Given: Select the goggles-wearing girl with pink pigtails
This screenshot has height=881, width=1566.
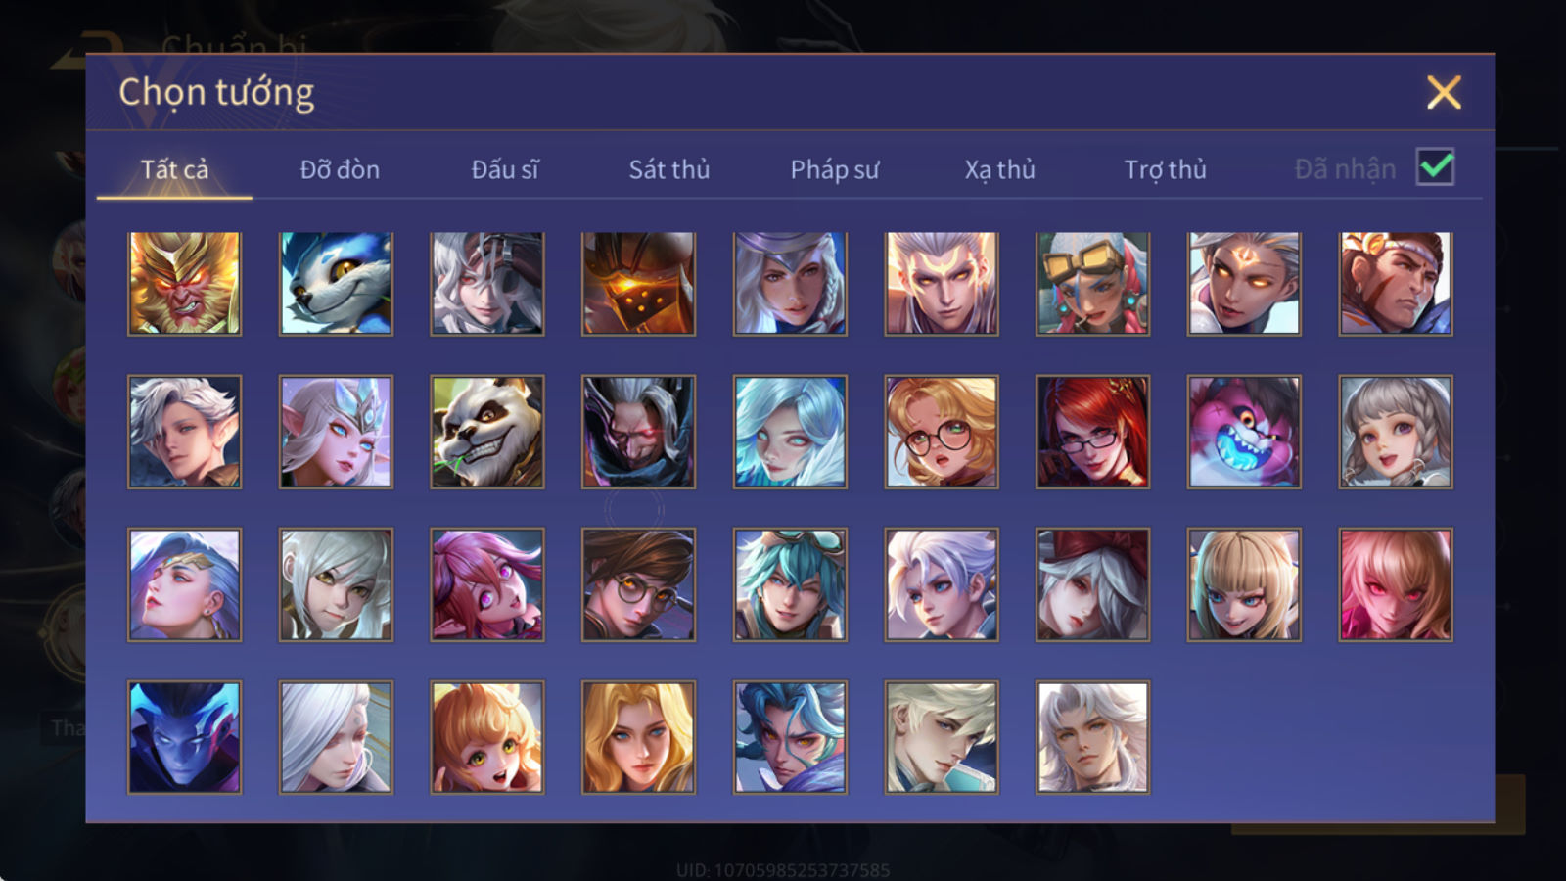Looking at the screenshot, I should [x=1092, y=284].
